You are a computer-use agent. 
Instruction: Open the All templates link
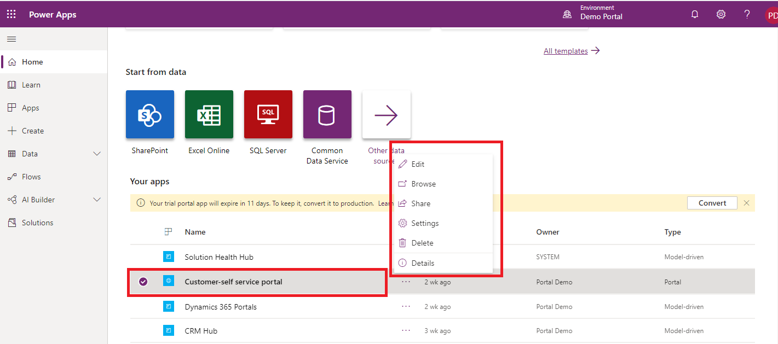click(566, 51)
